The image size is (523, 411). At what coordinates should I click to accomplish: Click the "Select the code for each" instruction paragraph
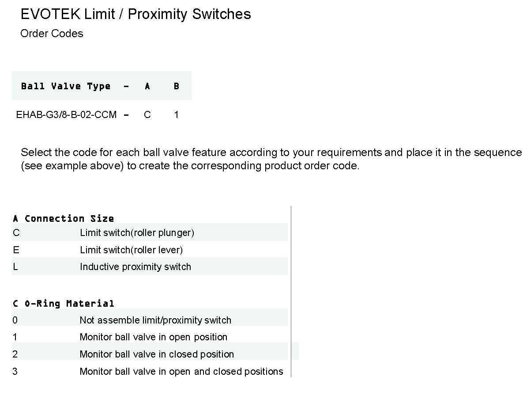coord(271,159)
